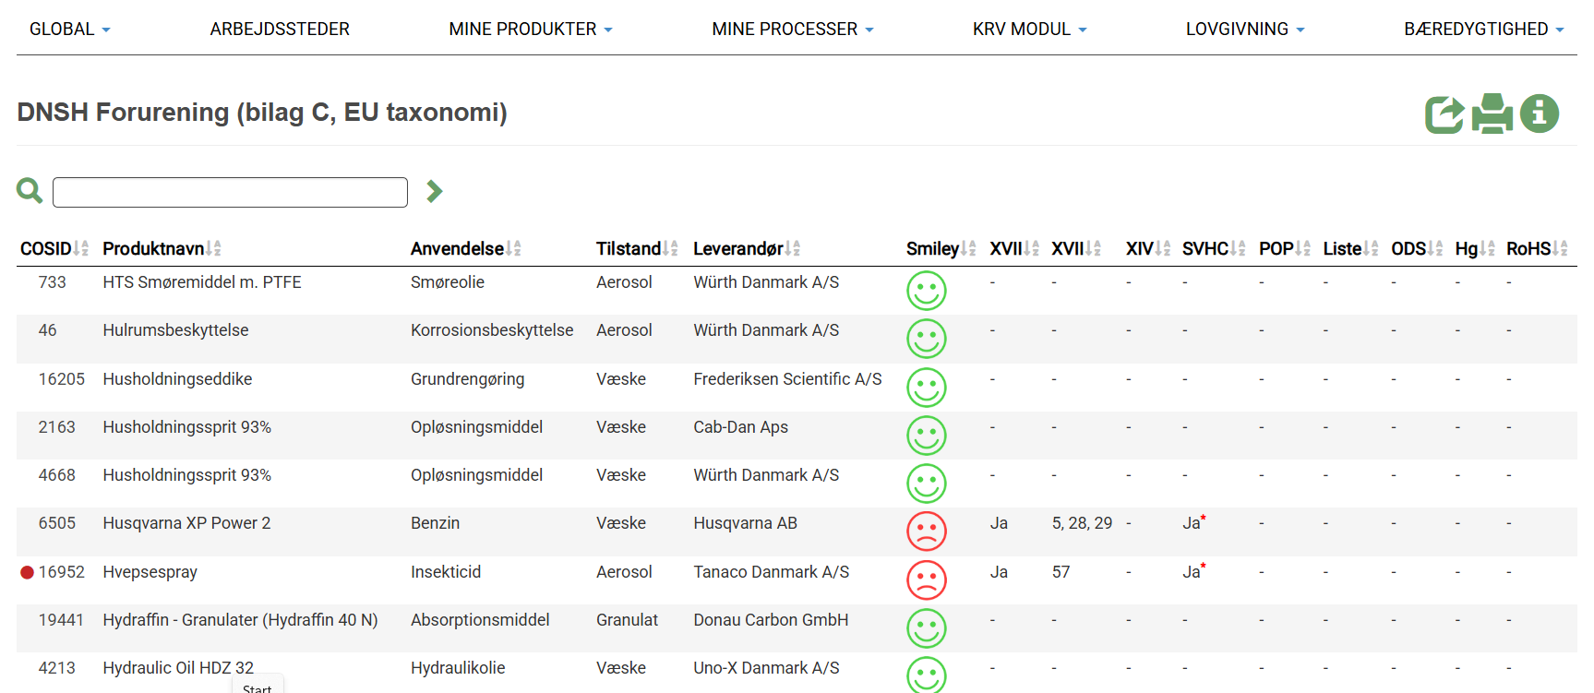
Task: Open product Hydraulic Oil HDZ 32
Action: pyautogui.click(x=178, y=668)
